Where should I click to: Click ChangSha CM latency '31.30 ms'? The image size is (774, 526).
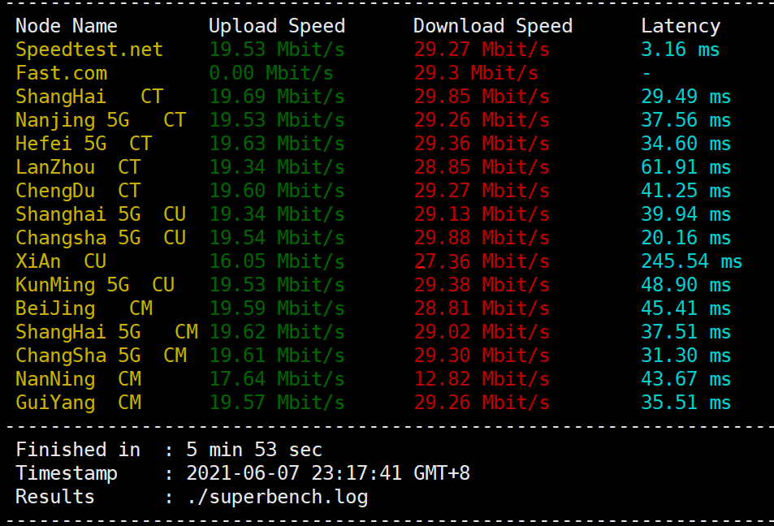pyautogui.click(x=686, y=356)
